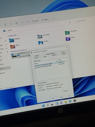Screen dimensions: 95x127
Task: Open Microsoft Store from taskbar
Action: pyautogui.click(x=75, y=101)
